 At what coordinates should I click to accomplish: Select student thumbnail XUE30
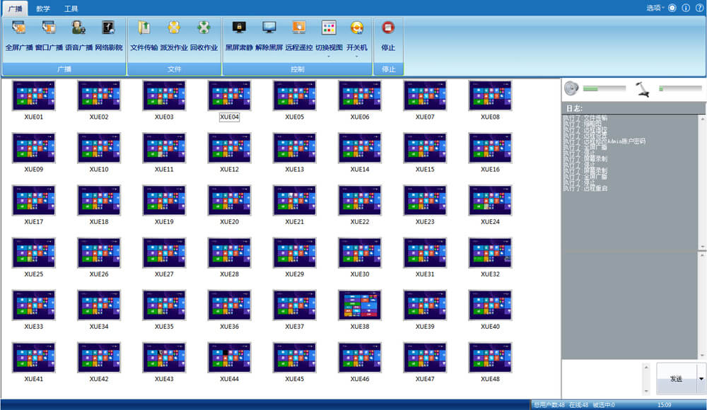[x=360, y=252]
